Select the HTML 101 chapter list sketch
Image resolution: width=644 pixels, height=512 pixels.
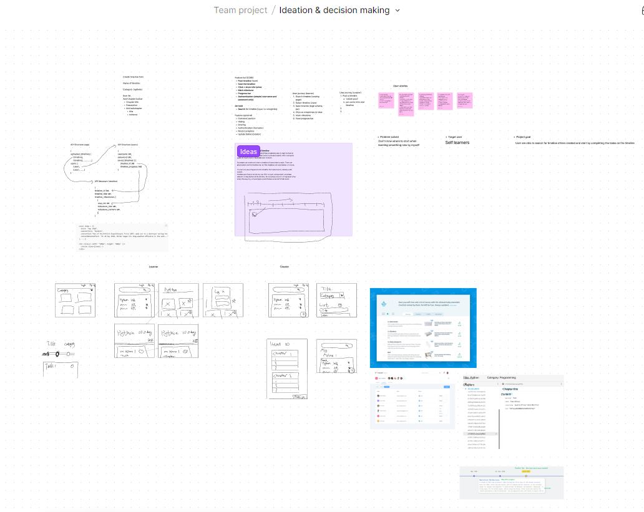[x=287, y=369]
